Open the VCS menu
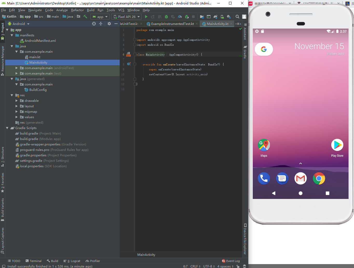The height and width of the screenshot is (268, 354). pos(121,10)
